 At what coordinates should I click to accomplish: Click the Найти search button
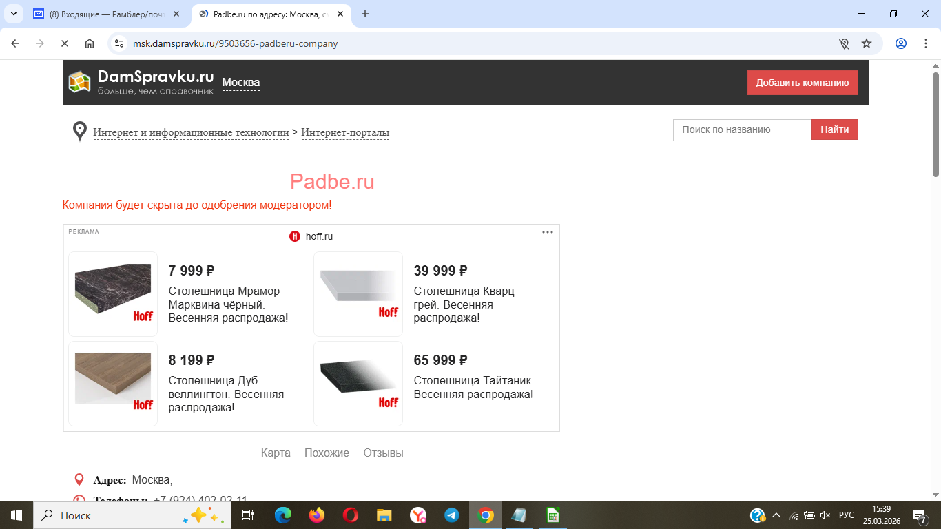(x=834, y=129)
